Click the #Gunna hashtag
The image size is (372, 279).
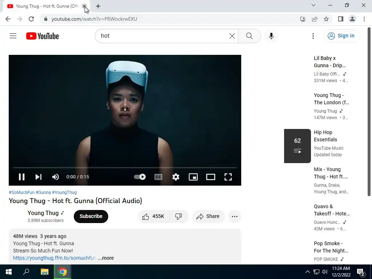43,193
